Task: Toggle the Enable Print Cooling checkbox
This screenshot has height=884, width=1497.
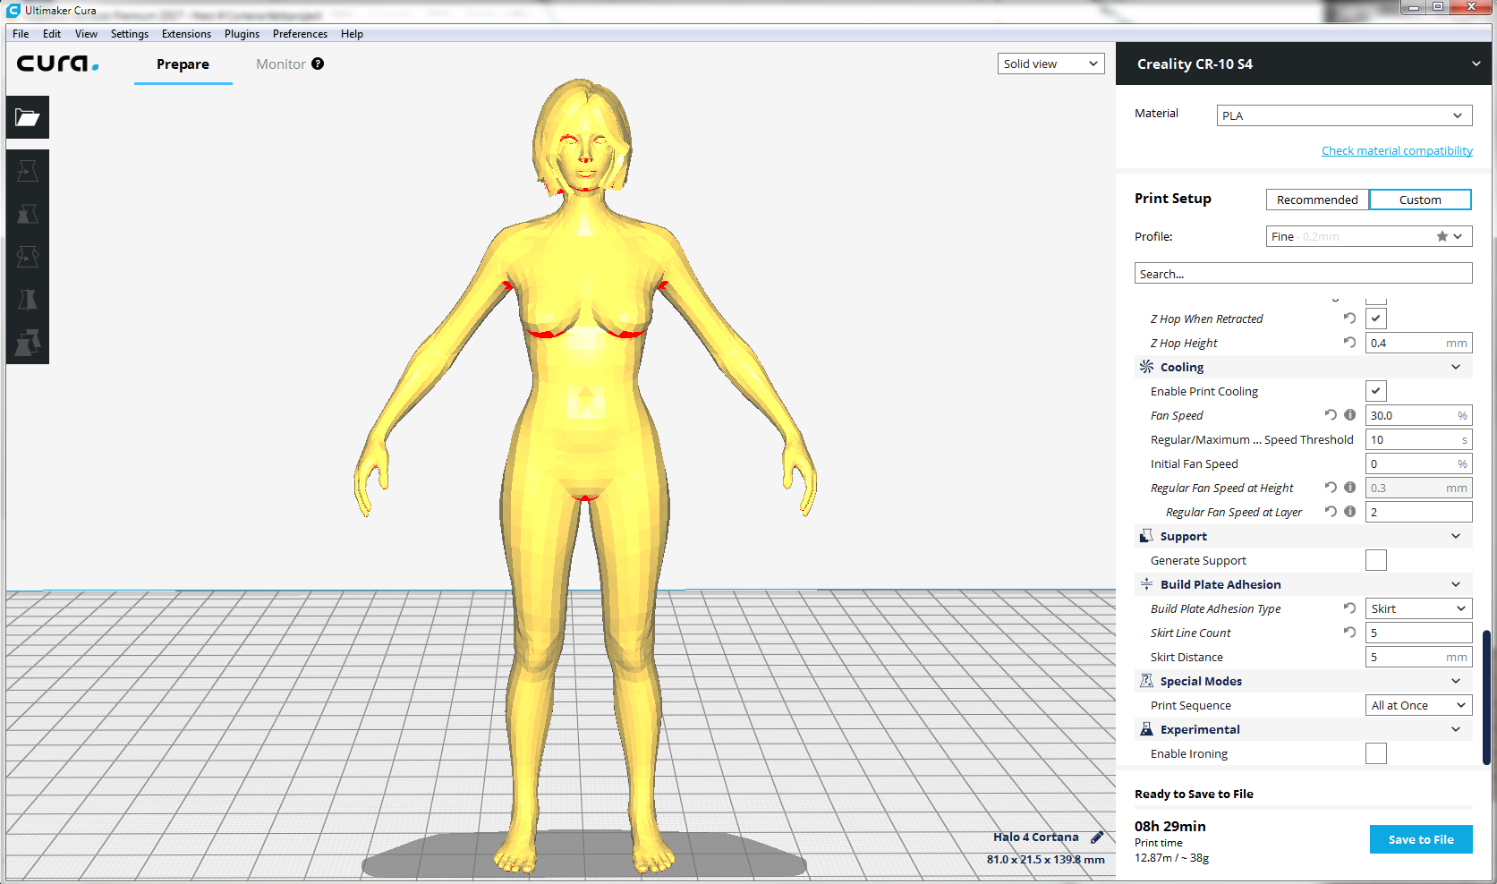Action: [1376, 391]
